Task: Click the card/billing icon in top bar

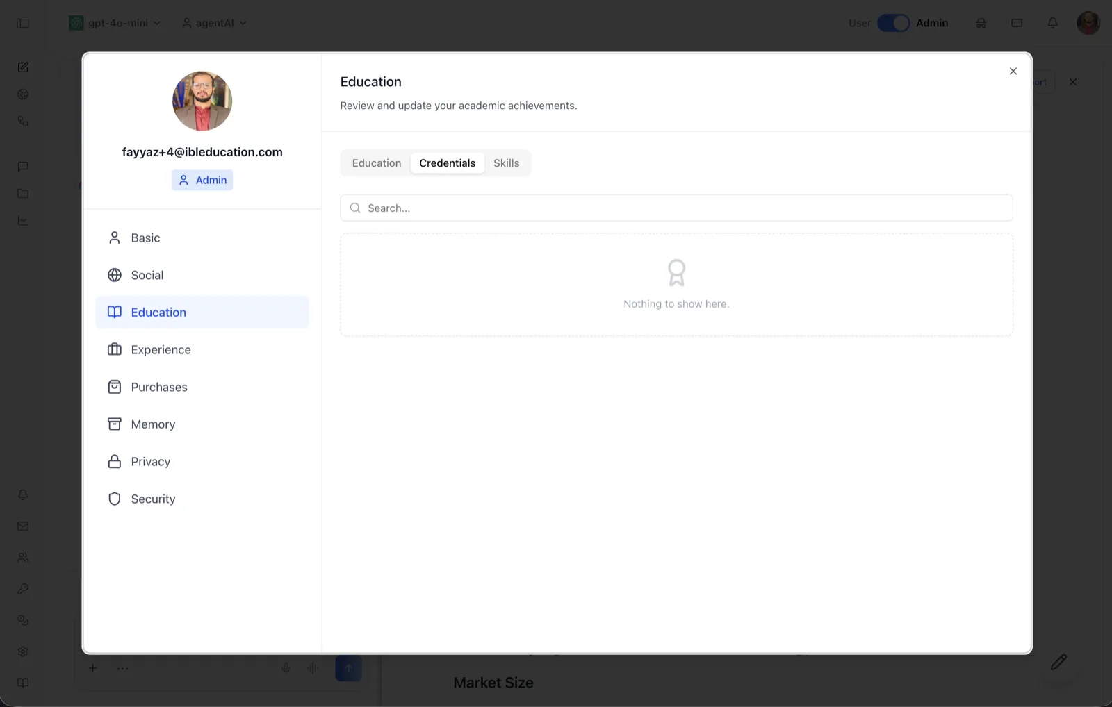Action: click(x=1017, y=23)
